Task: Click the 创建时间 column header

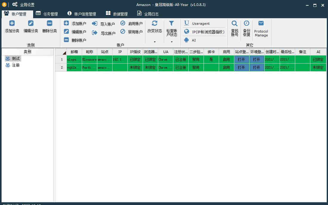Action: point(272,52)
